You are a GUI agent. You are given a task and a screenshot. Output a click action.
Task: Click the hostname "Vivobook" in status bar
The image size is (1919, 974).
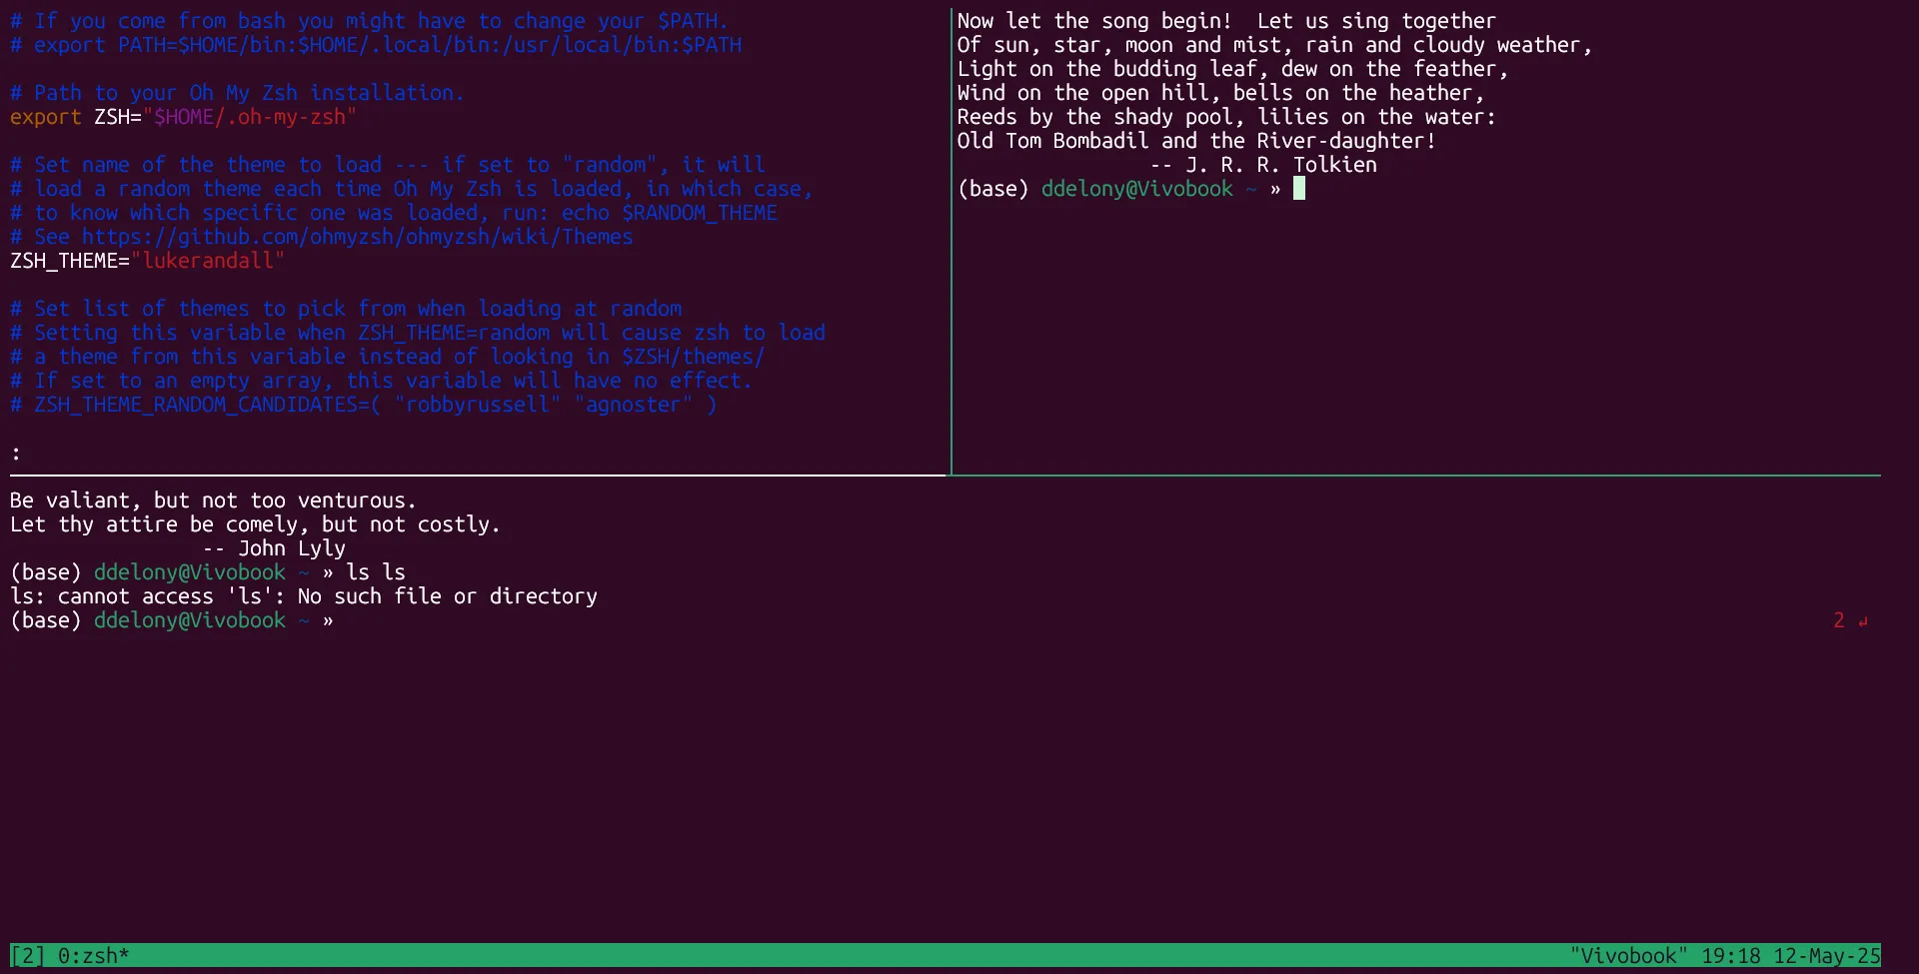coord(1629,955)
